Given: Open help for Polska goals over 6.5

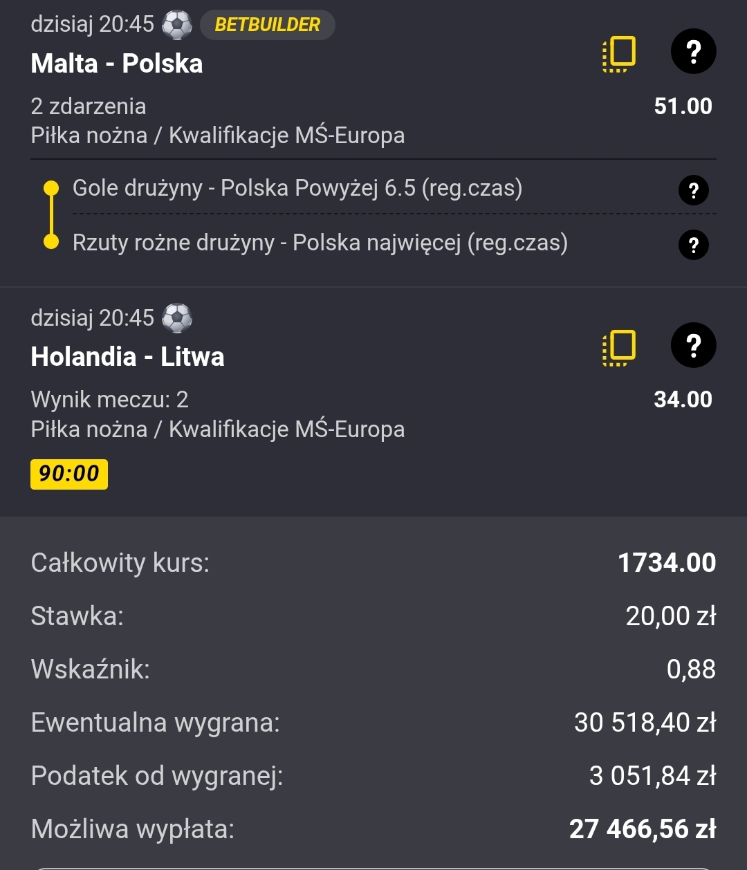Looking at the screenshot, I should tap(693, 190).
